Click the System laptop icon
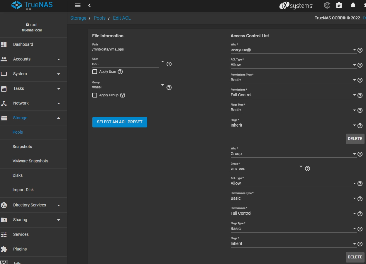 pyautogui.click(x=4, y=74)
